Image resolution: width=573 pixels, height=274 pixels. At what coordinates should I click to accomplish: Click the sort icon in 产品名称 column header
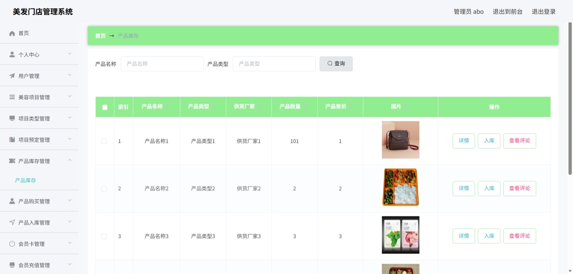[x=167, y=106]
